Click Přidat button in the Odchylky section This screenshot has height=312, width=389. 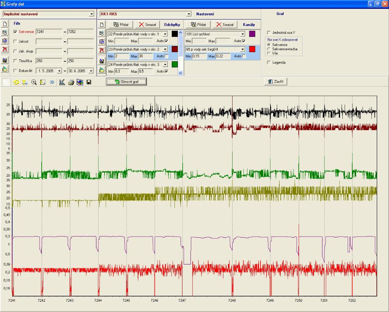121,25
